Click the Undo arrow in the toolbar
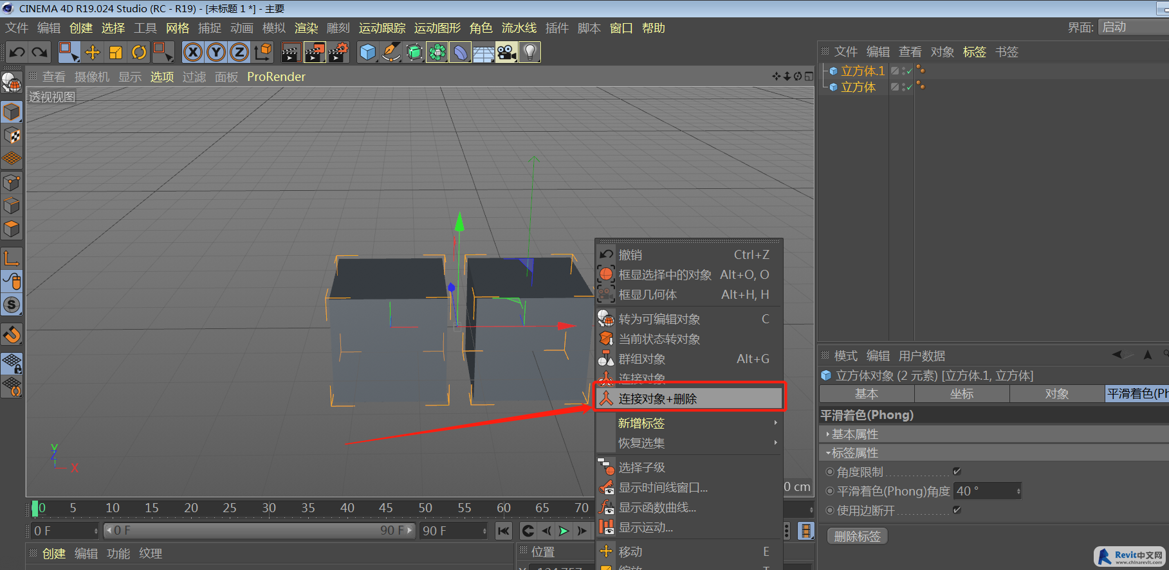Viewport: 1169px width, 570px height. click(x=17, y=52)
